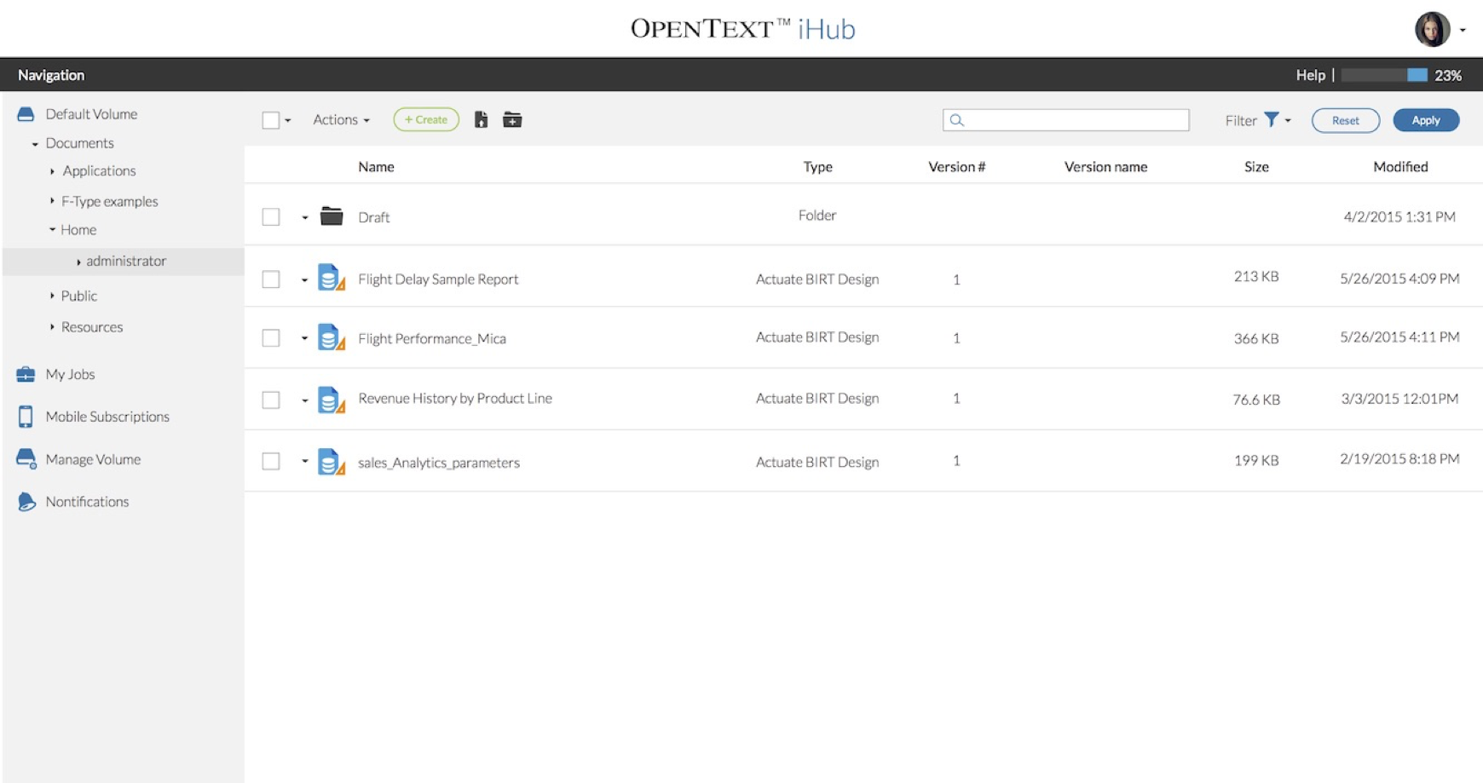
Task: Expand the F-Type examples tree node
Action: pos(52,201)
